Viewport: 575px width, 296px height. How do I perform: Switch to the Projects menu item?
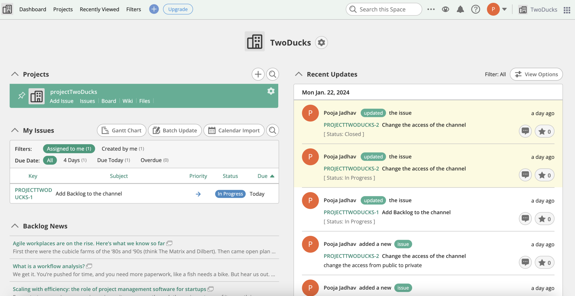63,9
